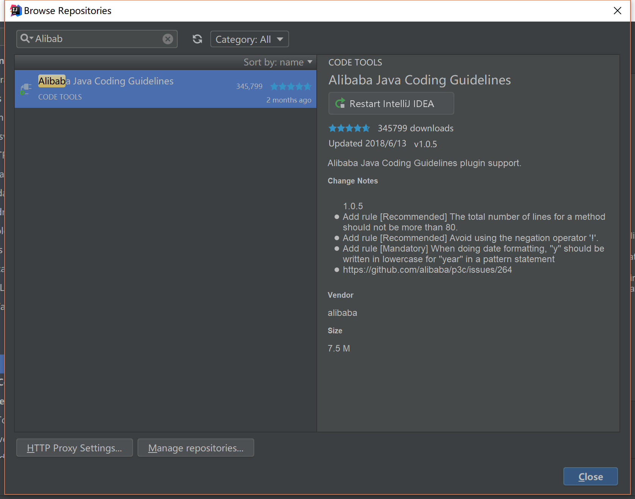Image resolution: width=635 pixels, height=499 pixels.
Task: Click the green restart arrow icon
Action: (x=340, y=103)
